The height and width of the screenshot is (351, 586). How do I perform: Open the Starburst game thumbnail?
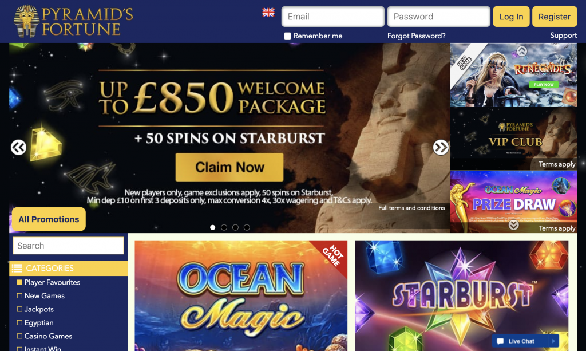point(462,296)
